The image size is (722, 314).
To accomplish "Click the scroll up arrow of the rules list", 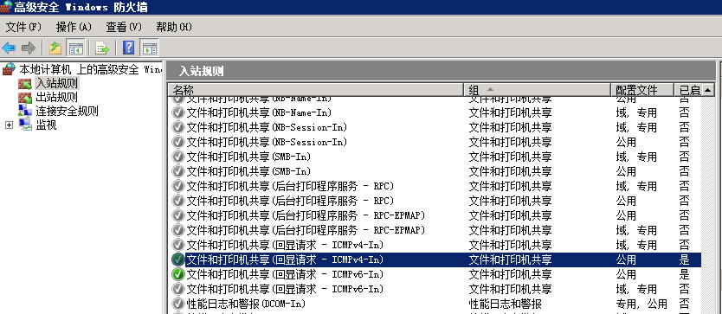I will [x=707, y=90].
